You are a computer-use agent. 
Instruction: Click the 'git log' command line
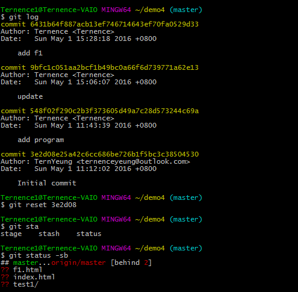click(x=19, y=17)
